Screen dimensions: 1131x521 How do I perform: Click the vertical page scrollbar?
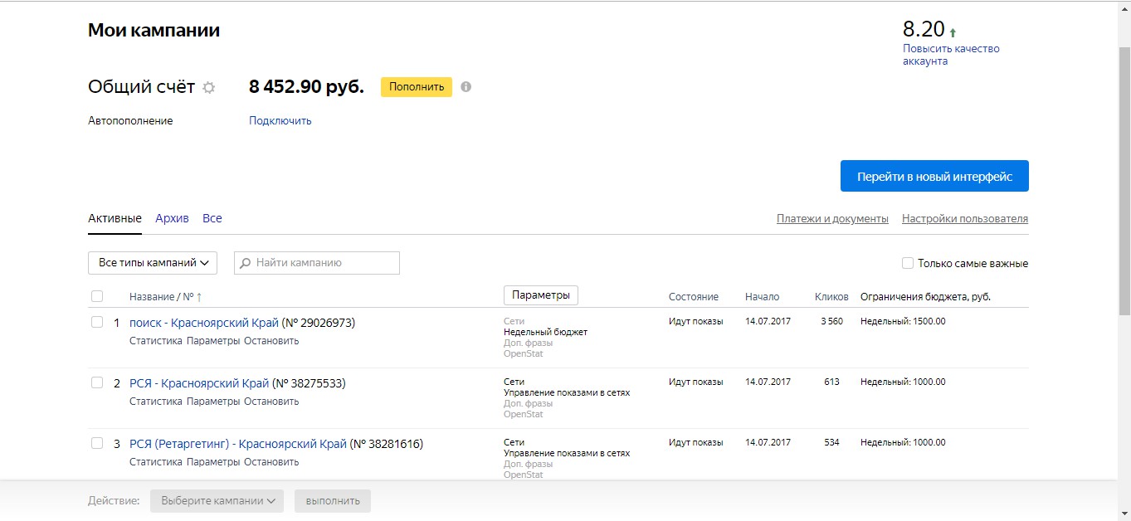pos(1124,181)
